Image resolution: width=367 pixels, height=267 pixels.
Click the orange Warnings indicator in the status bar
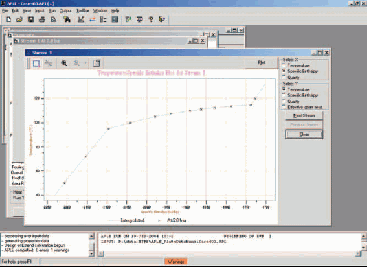[x=176, y=262]
